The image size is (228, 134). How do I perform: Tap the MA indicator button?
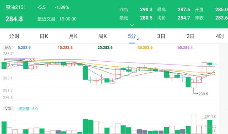[x=8, y=47]
